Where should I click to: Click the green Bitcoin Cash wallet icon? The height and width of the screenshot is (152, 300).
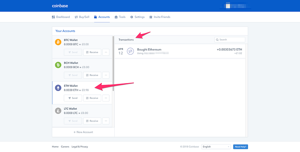tap(58, 65)
